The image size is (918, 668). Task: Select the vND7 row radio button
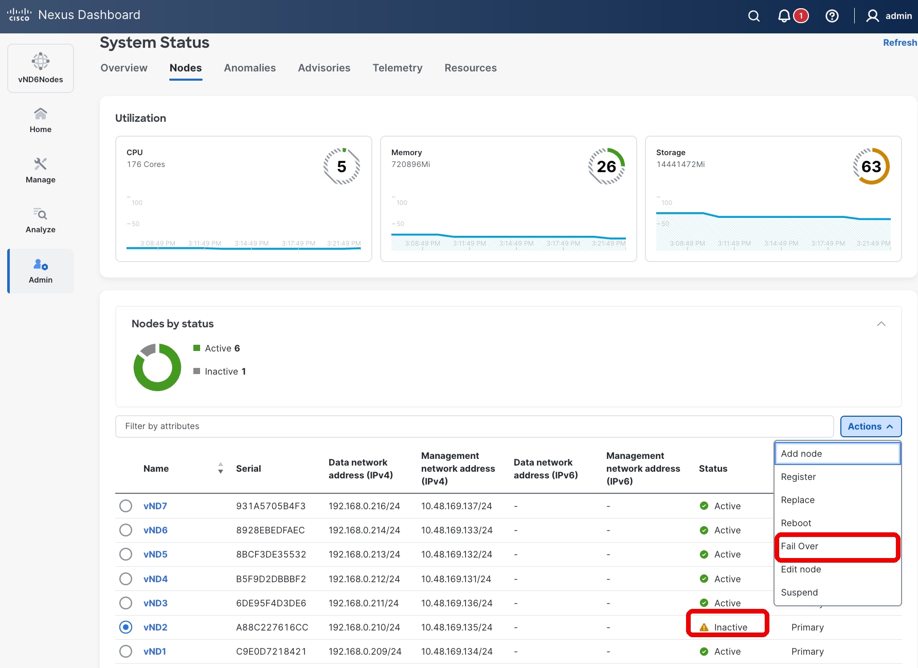click(x=125, y=506)
